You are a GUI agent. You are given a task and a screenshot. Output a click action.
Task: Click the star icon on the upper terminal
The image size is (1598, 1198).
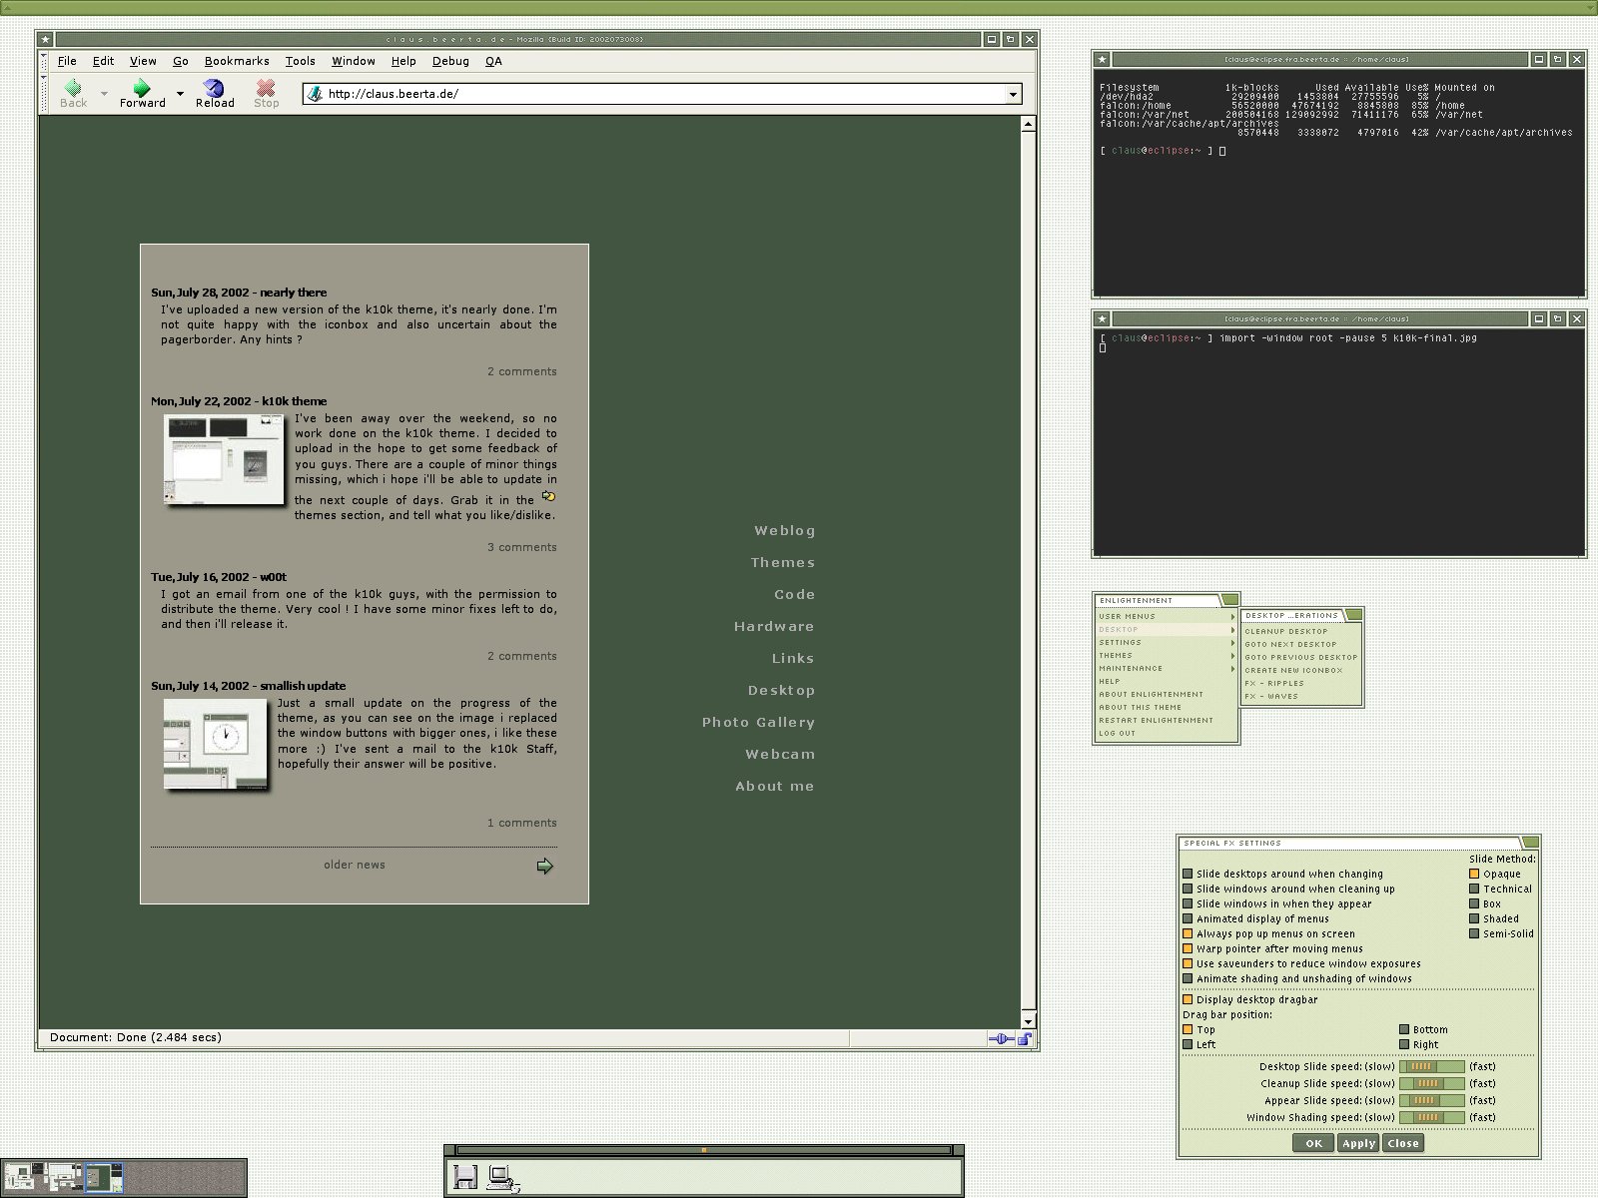click(x=1102, y=60)
